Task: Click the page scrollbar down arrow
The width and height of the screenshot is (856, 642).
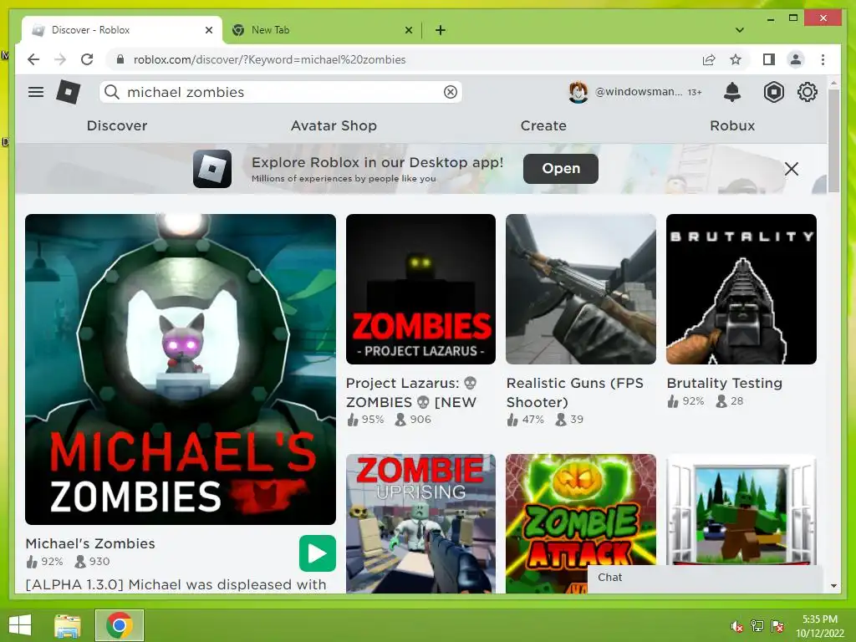Action: (x=833, y=586)
